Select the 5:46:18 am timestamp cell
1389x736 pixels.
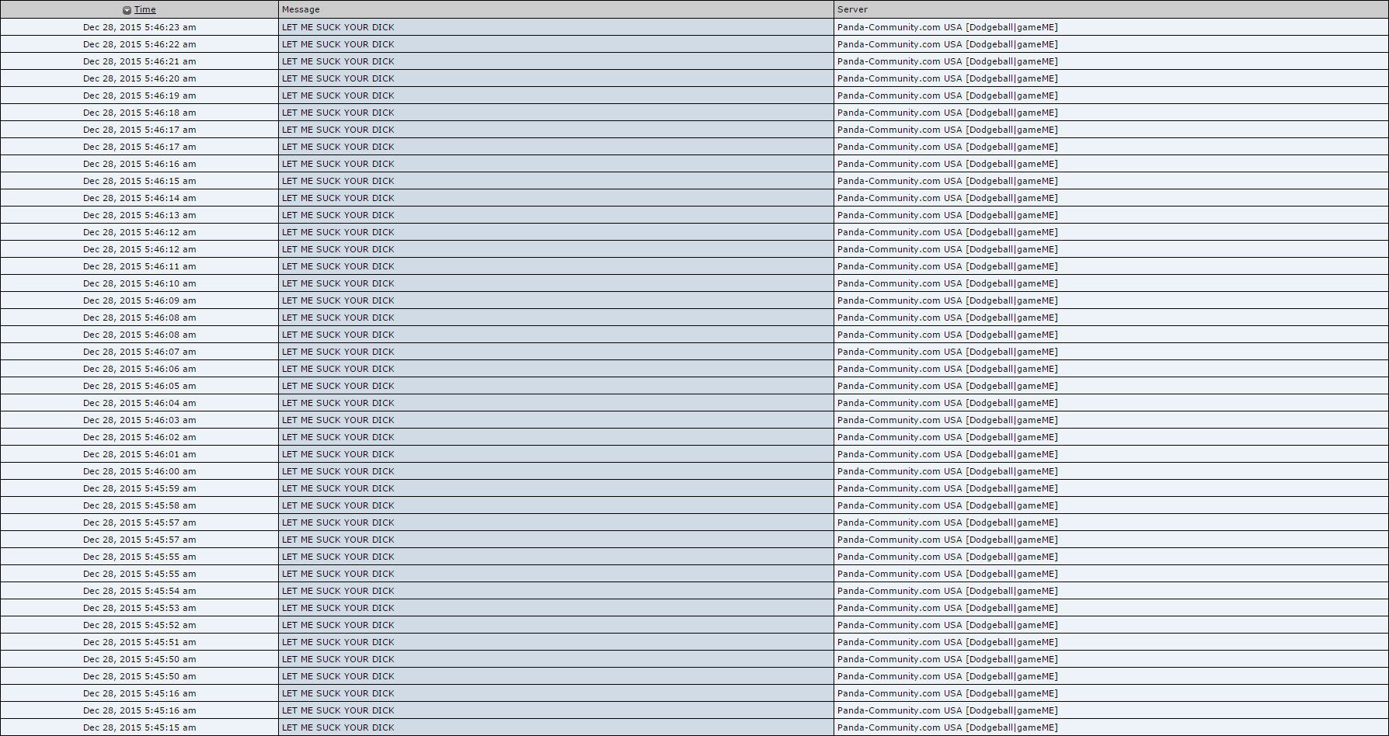tap(140, 113)
